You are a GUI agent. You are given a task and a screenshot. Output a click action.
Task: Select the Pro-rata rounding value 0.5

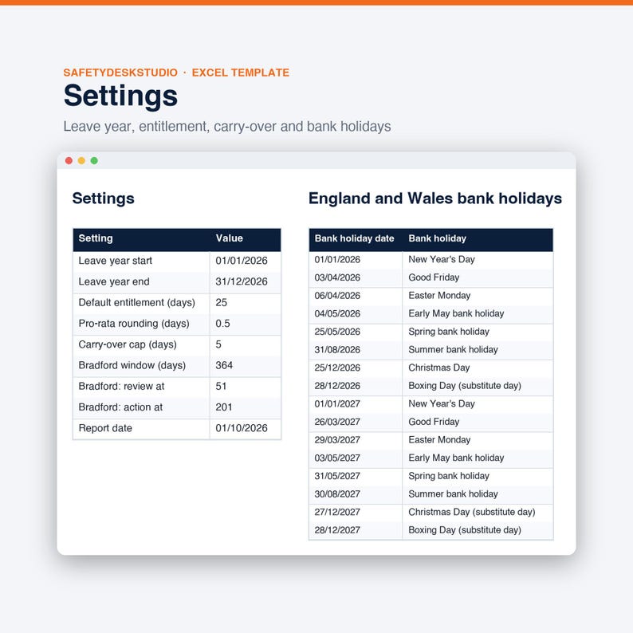click(x=222, y=324)
